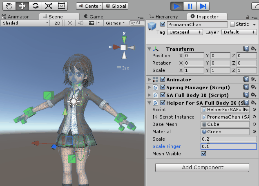This screenshot has height=186, width=259.
Task: Open Animator gear settings menu
Action: click(x=253, y=79)
